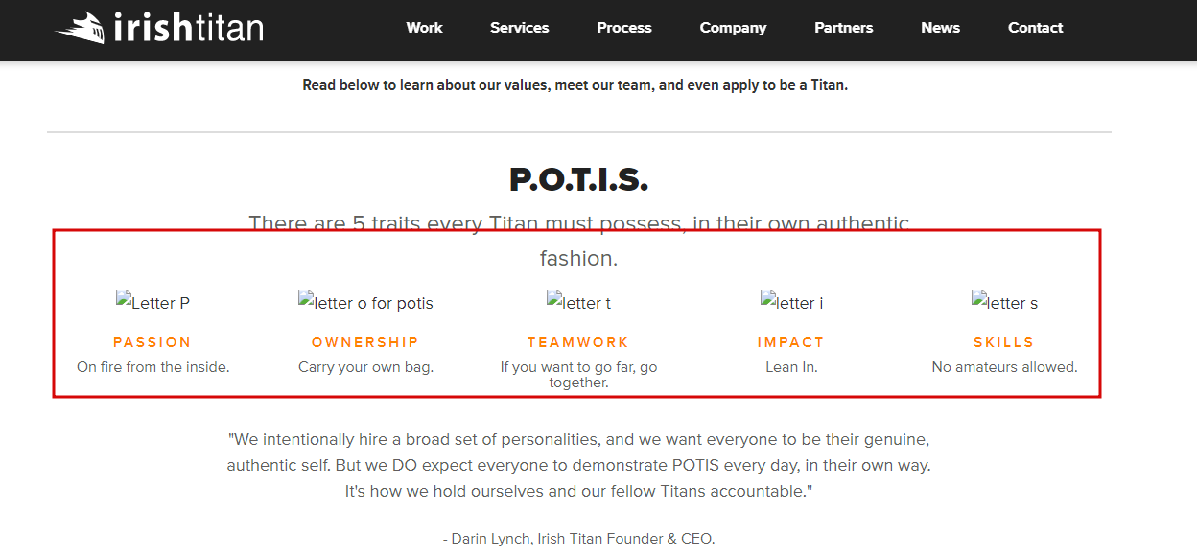Screen dimensions: 1197x557
Task: Click Contact in the top navigation
Action: (1035, 28)
